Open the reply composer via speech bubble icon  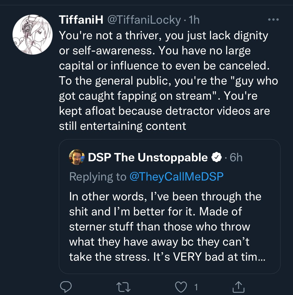[66, 287]
